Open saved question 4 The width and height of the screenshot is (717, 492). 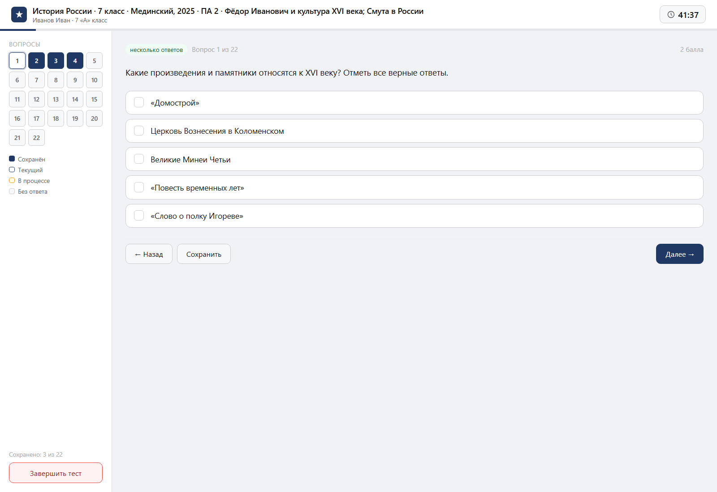75,61
